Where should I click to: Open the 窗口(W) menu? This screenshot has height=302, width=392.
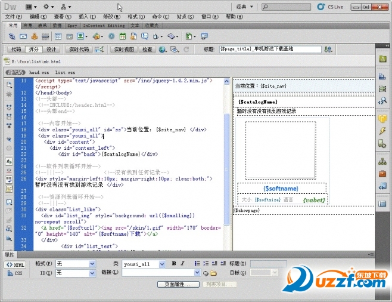[x=210, y=17]
